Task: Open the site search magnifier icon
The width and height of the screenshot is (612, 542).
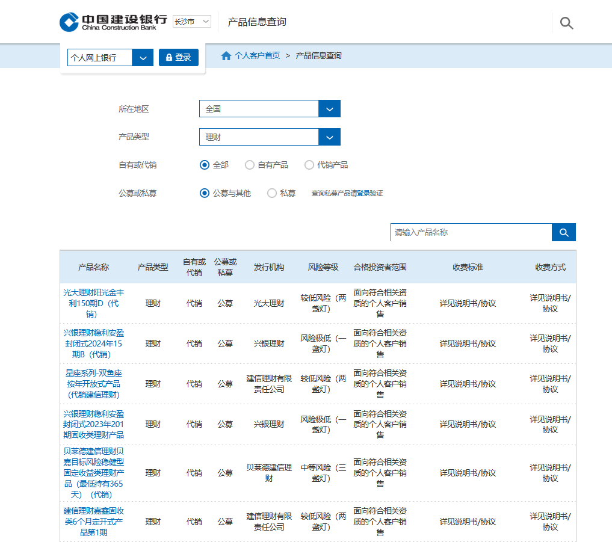Action: [x=566, y=23]
